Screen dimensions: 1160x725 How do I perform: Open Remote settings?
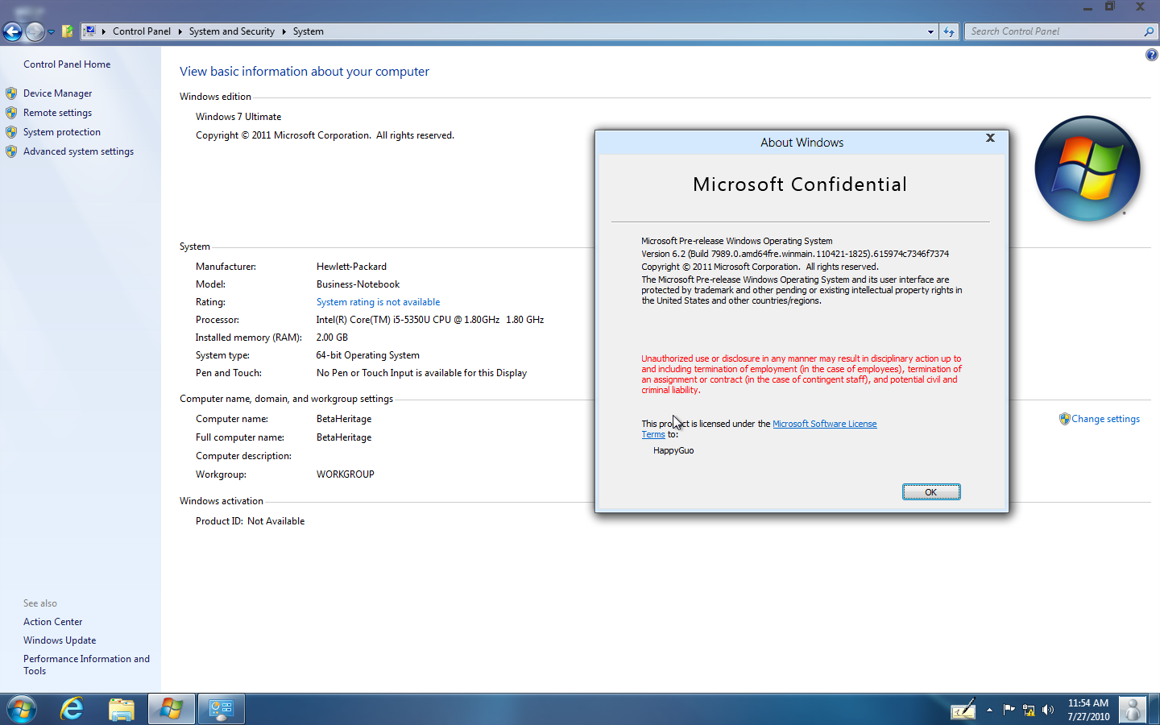tap(57, 113)
